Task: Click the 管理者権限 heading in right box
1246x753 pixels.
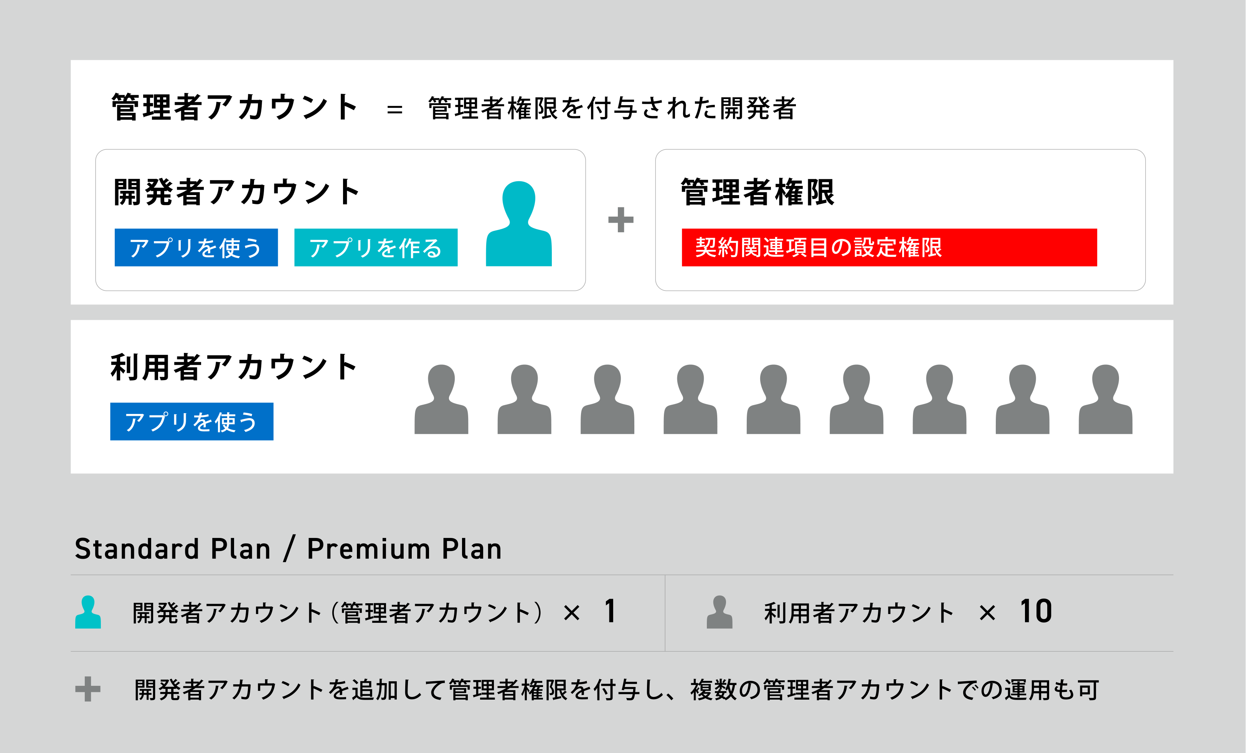Action: tap(757, 192)
